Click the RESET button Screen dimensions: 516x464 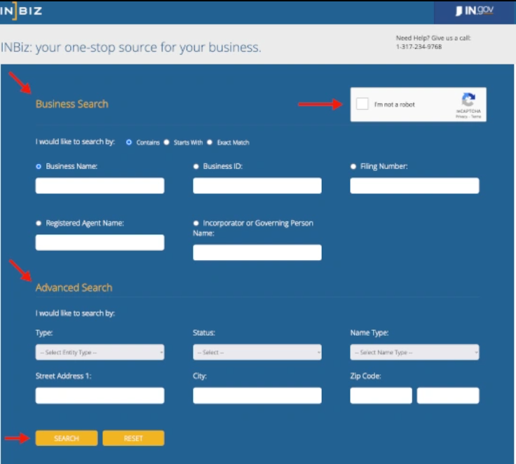click(x=133, y=438)
